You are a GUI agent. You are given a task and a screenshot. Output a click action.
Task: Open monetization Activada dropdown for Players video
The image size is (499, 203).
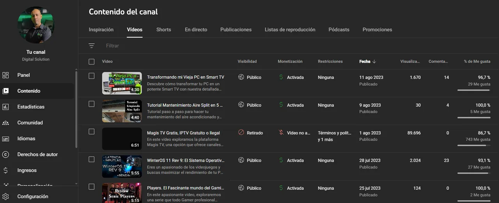pyautogui.click(x=295, y=188)
